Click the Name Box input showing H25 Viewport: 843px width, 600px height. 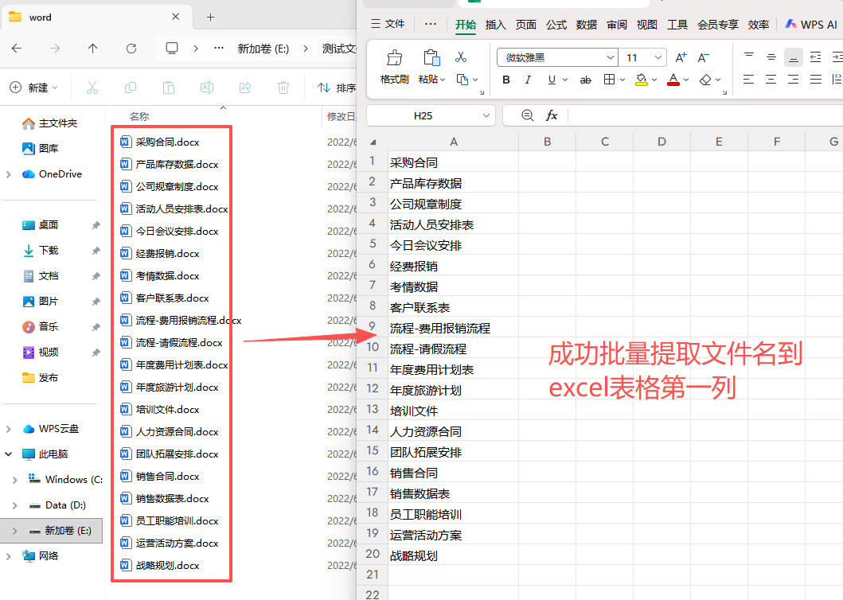coord(423,115)
